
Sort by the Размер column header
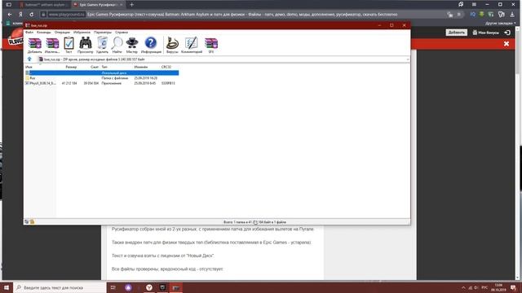coord(71,67)
